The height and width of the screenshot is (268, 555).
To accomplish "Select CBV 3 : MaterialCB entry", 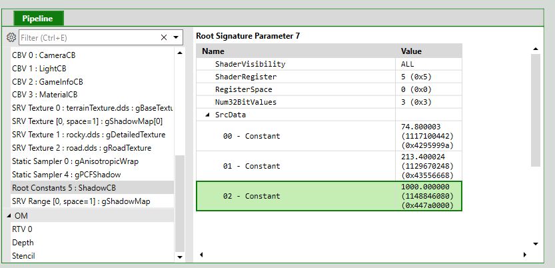I will pos(92,95).
